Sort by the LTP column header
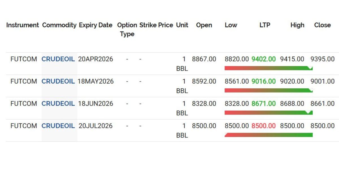This screenshot has width=339, height=191. pyautogui.click(x=264, y=25)
